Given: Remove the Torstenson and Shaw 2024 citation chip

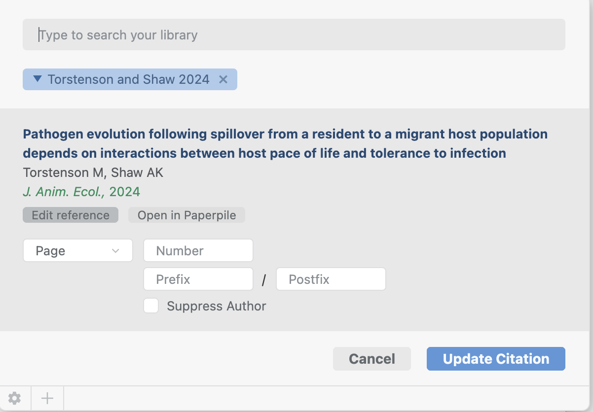Looking at the screenshot, I should [x=223, y=79].
